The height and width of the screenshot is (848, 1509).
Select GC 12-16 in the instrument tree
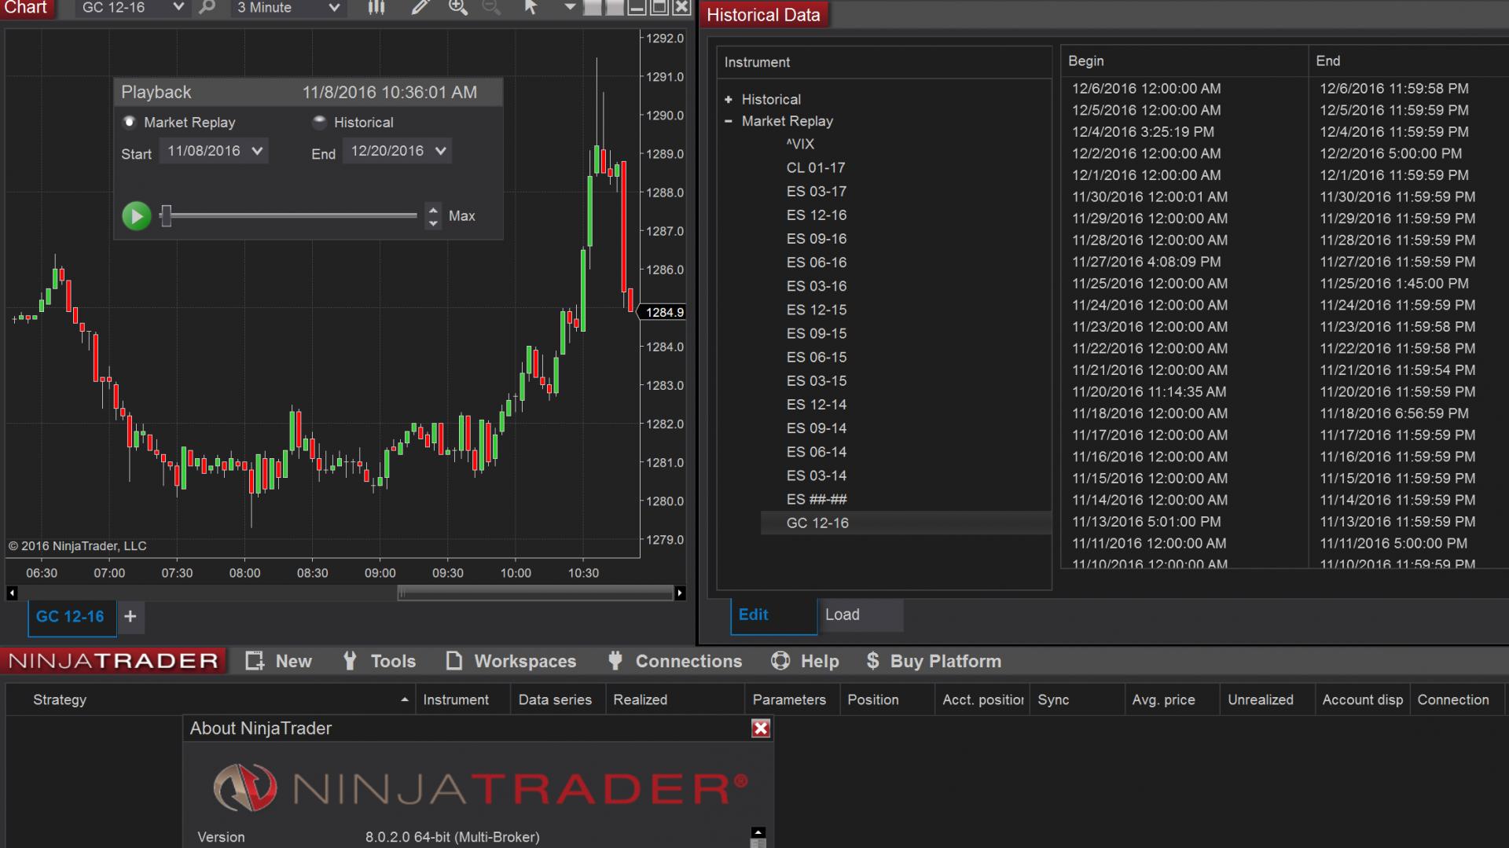(905, 523)
